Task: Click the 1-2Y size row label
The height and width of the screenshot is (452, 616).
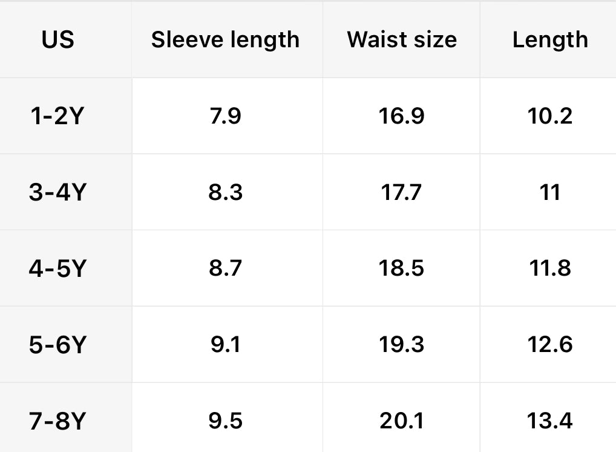Action: click(58, 116)
